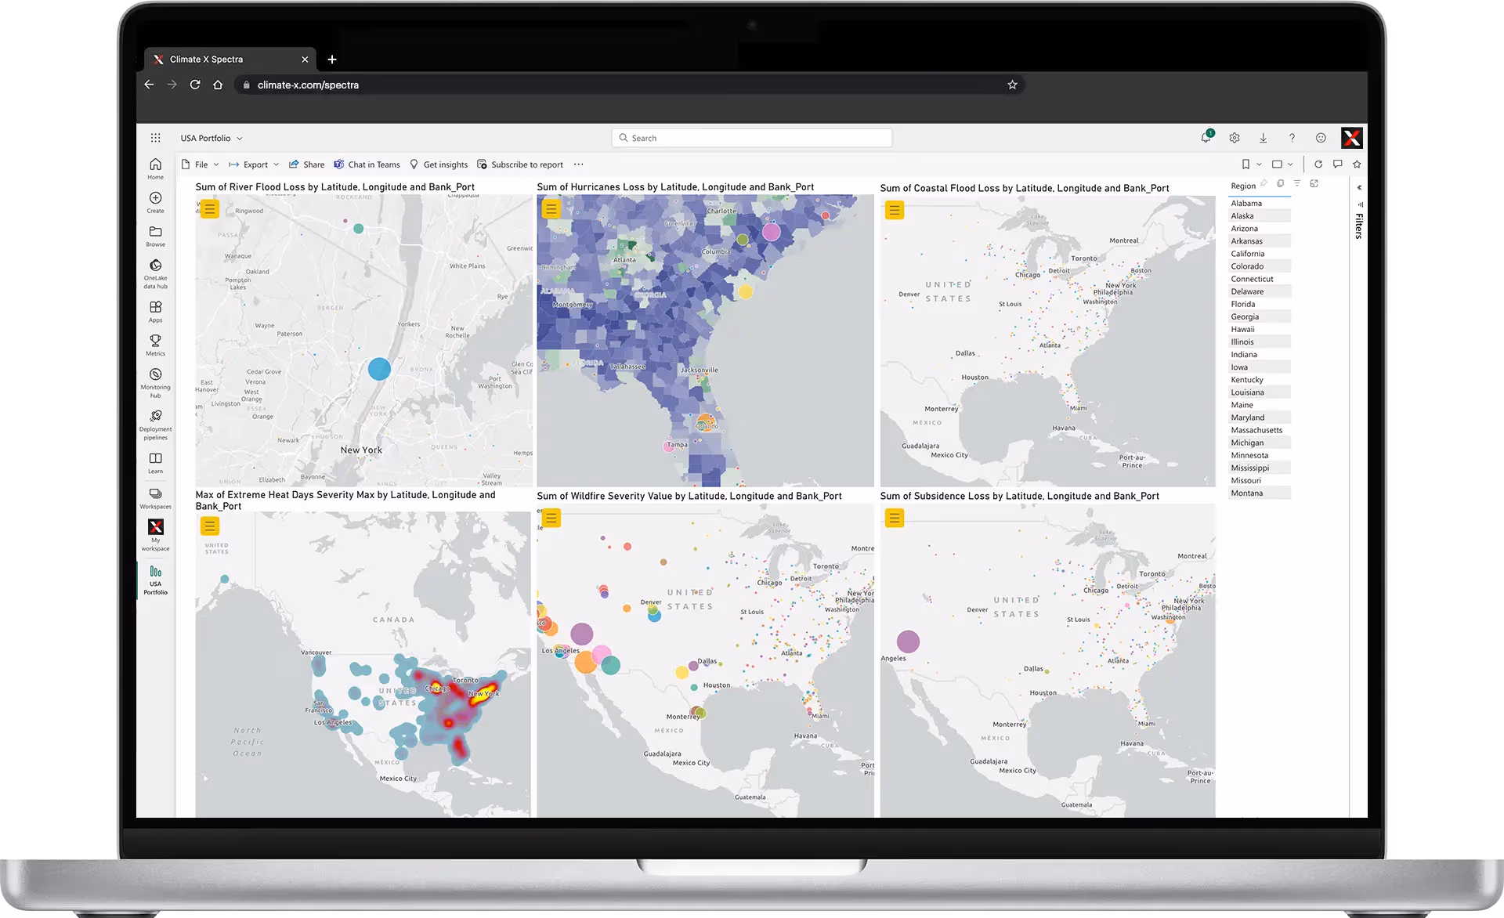Open the File menu dropdown
This screenshot has width=1504, height=918.
point(201,164)
